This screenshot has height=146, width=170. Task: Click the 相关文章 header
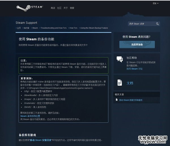click(119, 94)
